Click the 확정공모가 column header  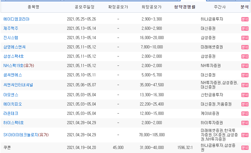[118, 7]
